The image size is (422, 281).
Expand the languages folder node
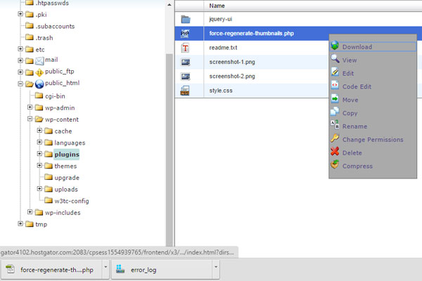point(39,142)
